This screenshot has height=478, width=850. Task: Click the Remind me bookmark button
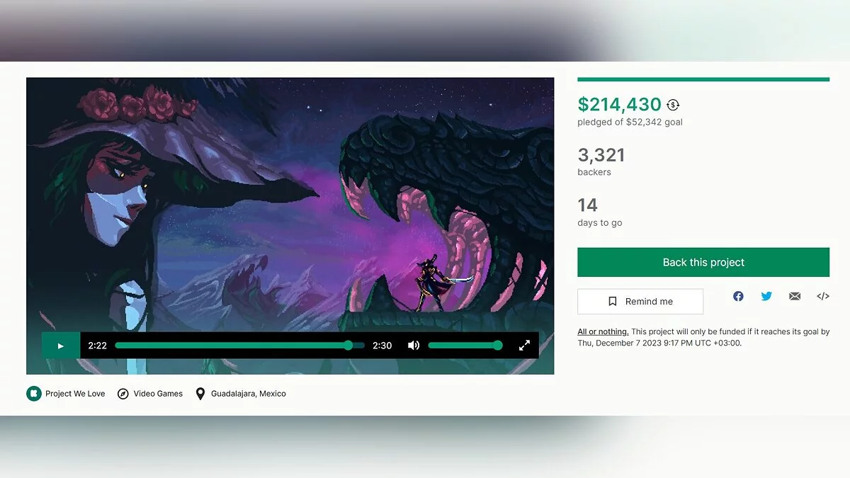point(640,302)
